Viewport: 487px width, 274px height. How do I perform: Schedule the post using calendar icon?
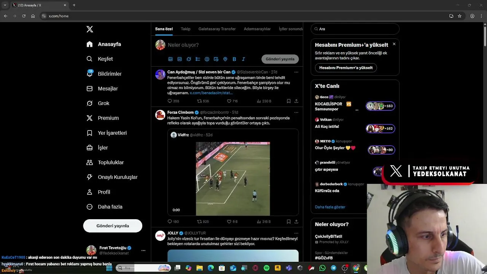click(216, 59)
